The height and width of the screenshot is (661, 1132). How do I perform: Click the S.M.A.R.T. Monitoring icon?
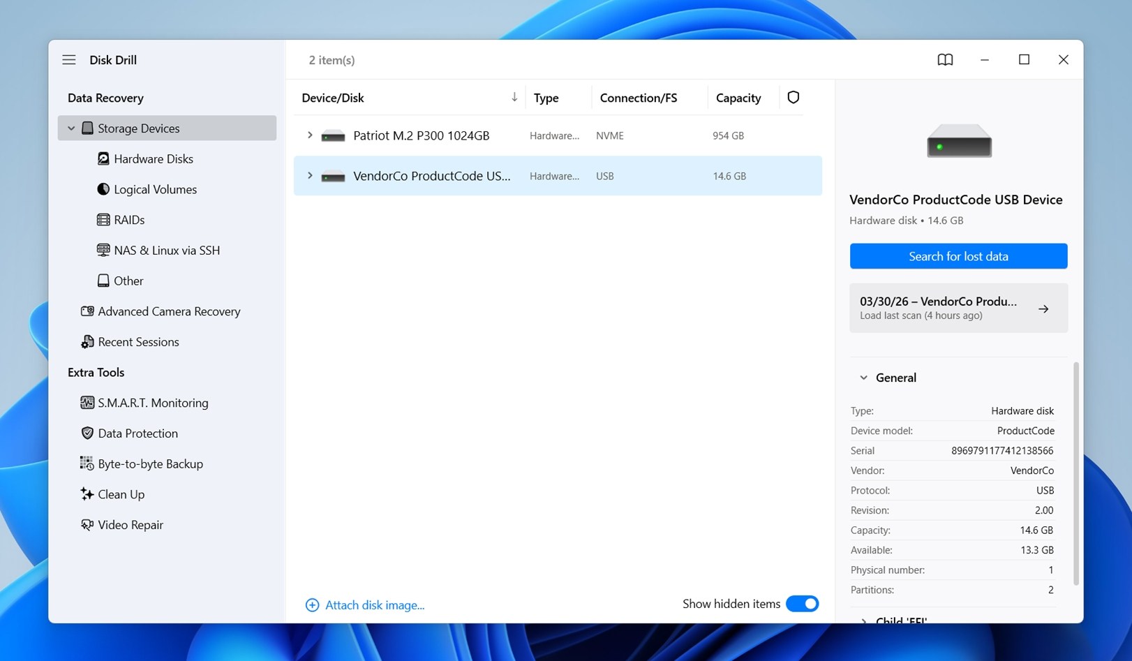pos(87,403)
